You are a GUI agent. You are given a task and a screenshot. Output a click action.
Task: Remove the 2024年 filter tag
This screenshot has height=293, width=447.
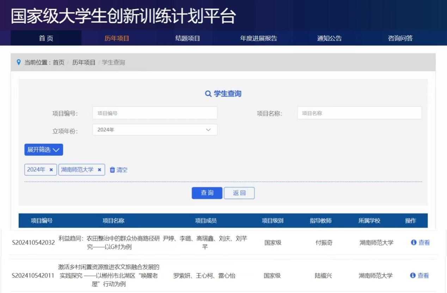51,170
